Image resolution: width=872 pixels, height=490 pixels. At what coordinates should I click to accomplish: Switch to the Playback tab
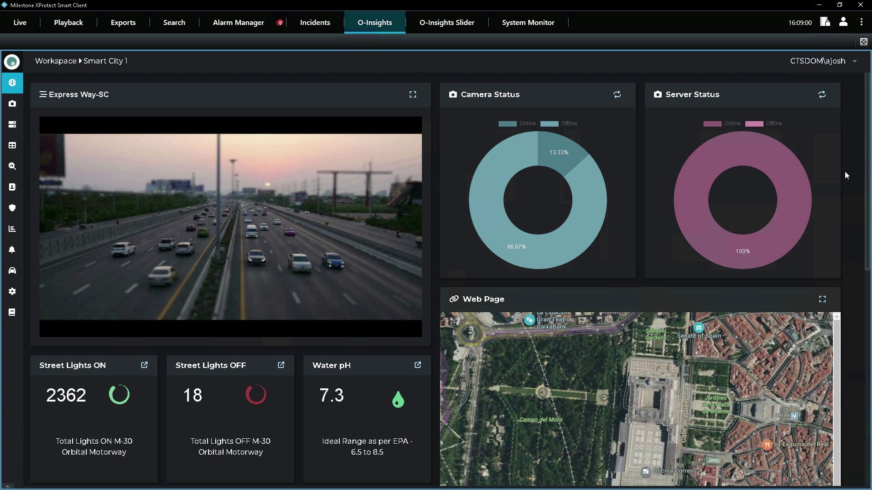[x=69, y=22]
